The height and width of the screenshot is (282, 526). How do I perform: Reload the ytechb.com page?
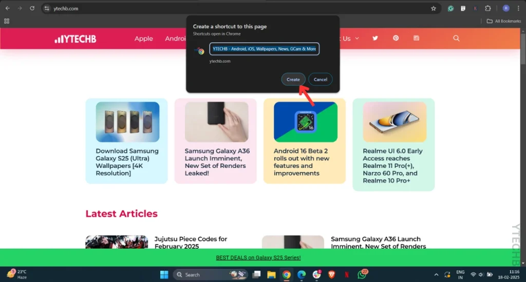point(32,8)
